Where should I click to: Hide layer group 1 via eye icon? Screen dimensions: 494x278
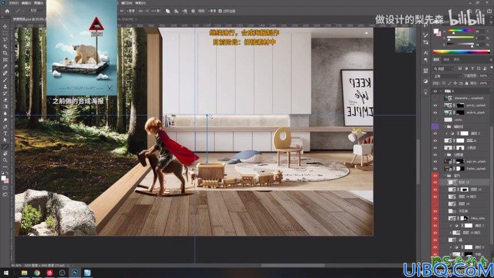tap(435, 91)
